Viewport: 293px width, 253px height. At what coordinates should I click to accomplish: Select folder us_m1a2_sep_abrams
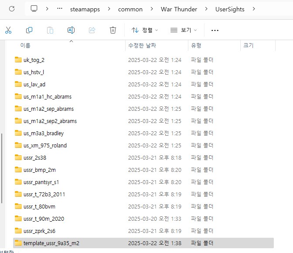coord(48,109)
